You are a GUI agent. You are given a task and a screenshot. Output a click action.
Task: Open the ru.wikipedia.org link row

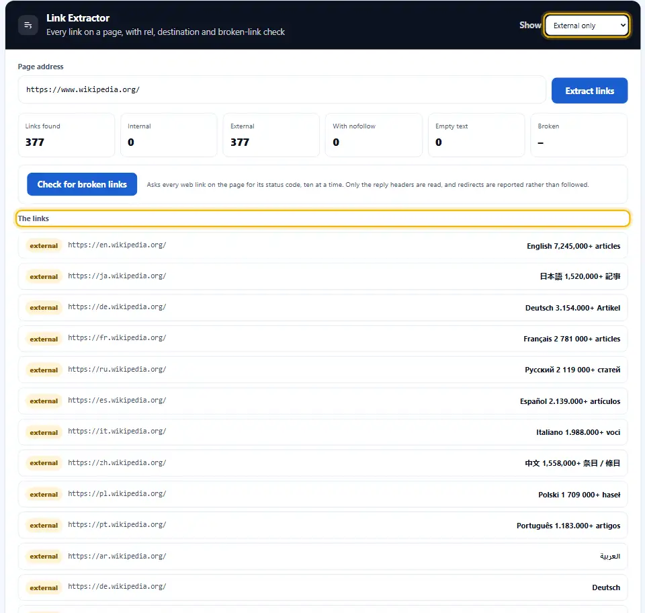(x=323, y=370)
